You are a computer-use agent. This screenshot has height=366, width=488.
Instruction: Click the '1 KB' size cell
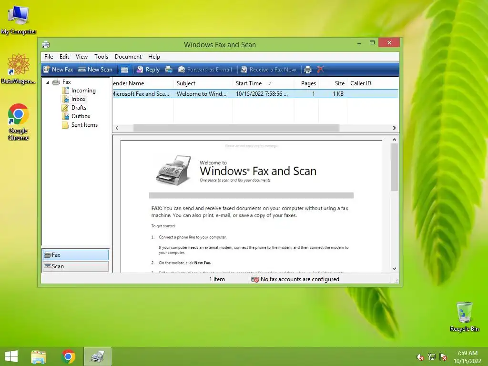(338, 94)
